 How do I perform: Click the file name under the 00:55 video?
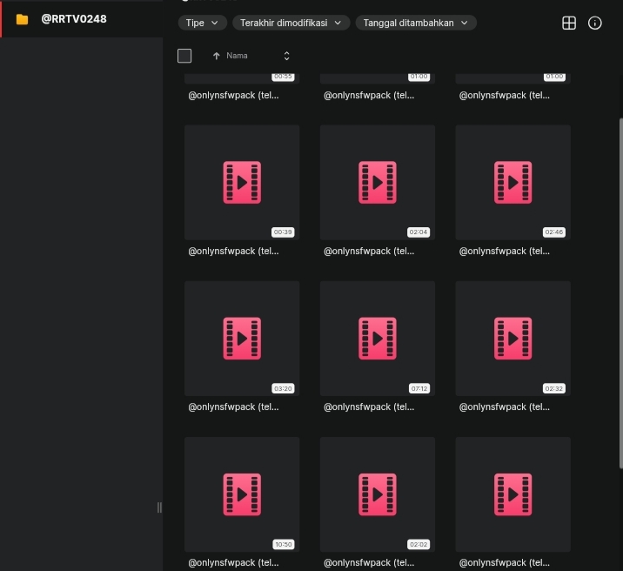[233, 96]
